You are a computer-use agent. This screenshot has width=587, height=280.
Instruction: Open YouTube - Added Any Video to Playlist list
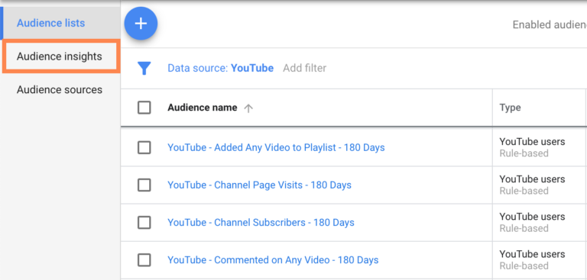pyautogui.click(x=276, y=148)
